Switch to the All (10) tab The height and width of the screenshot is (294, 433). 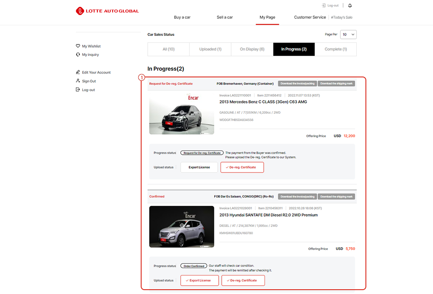click(x=168, y=49)
